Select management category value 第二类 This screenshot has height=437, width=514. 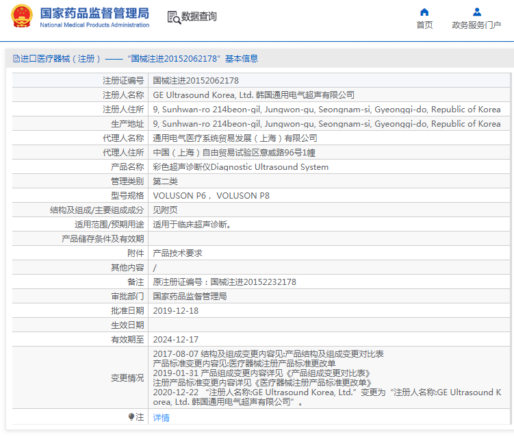[165, 182]
